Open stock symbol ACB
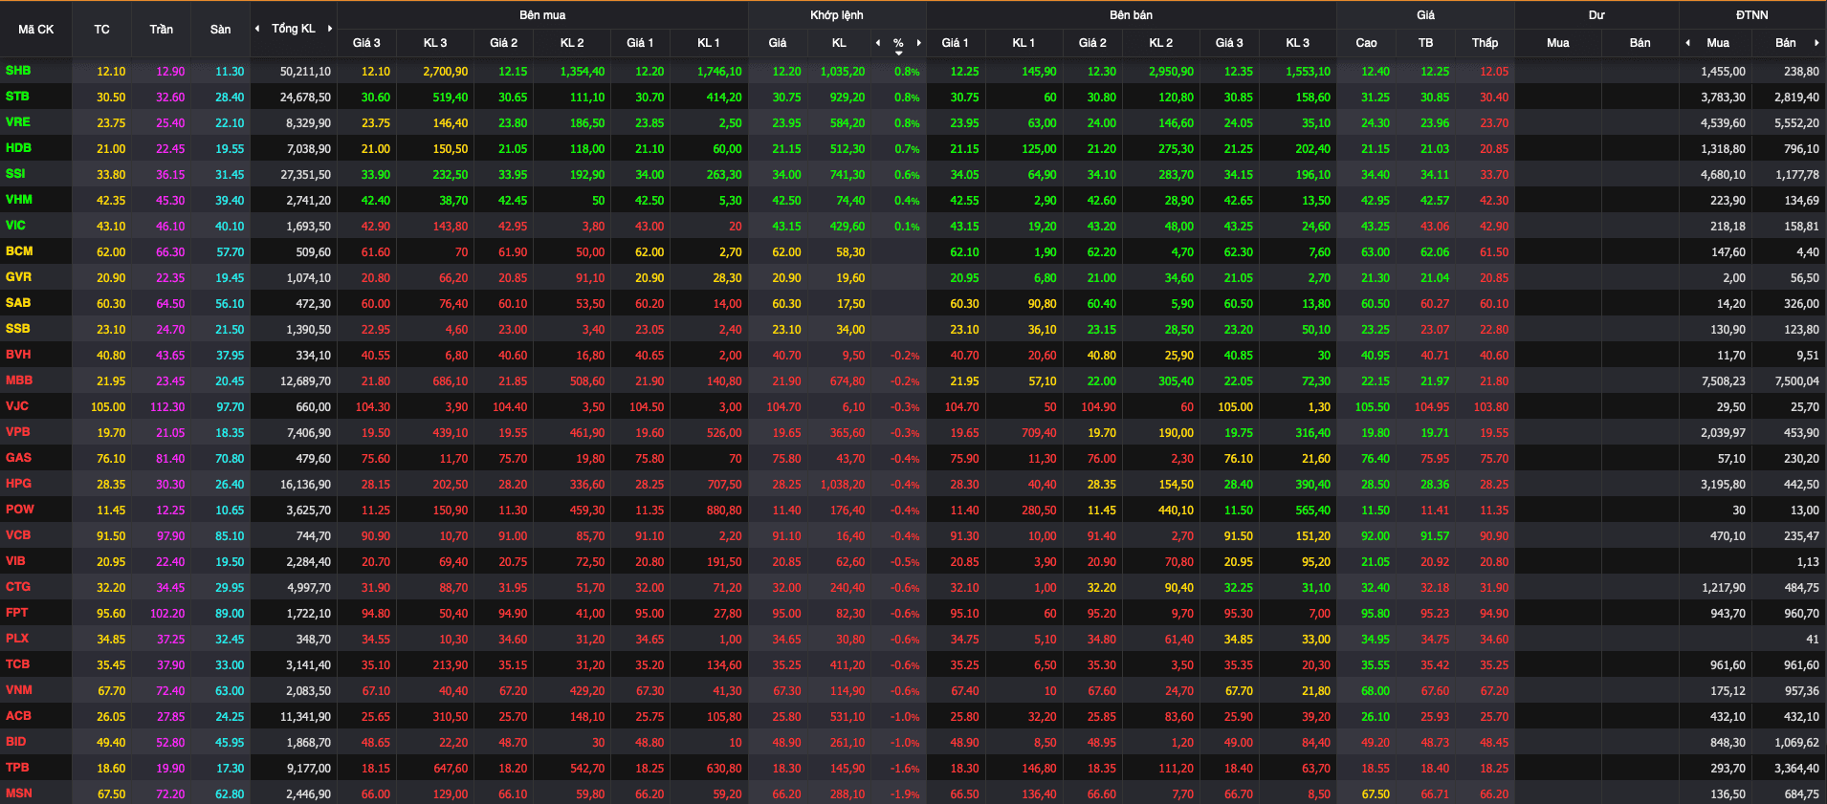The height and width of the screenshot is (804, 1827). pyautogui.click(x=18, y=716)
